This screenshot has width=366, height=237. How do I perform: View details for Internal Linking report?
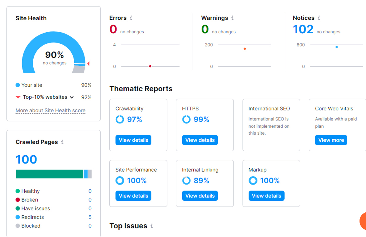[x=200, y=196]
